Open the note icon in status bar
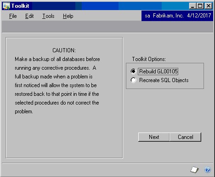Screen dimensions: 215x177 (194, 170)
